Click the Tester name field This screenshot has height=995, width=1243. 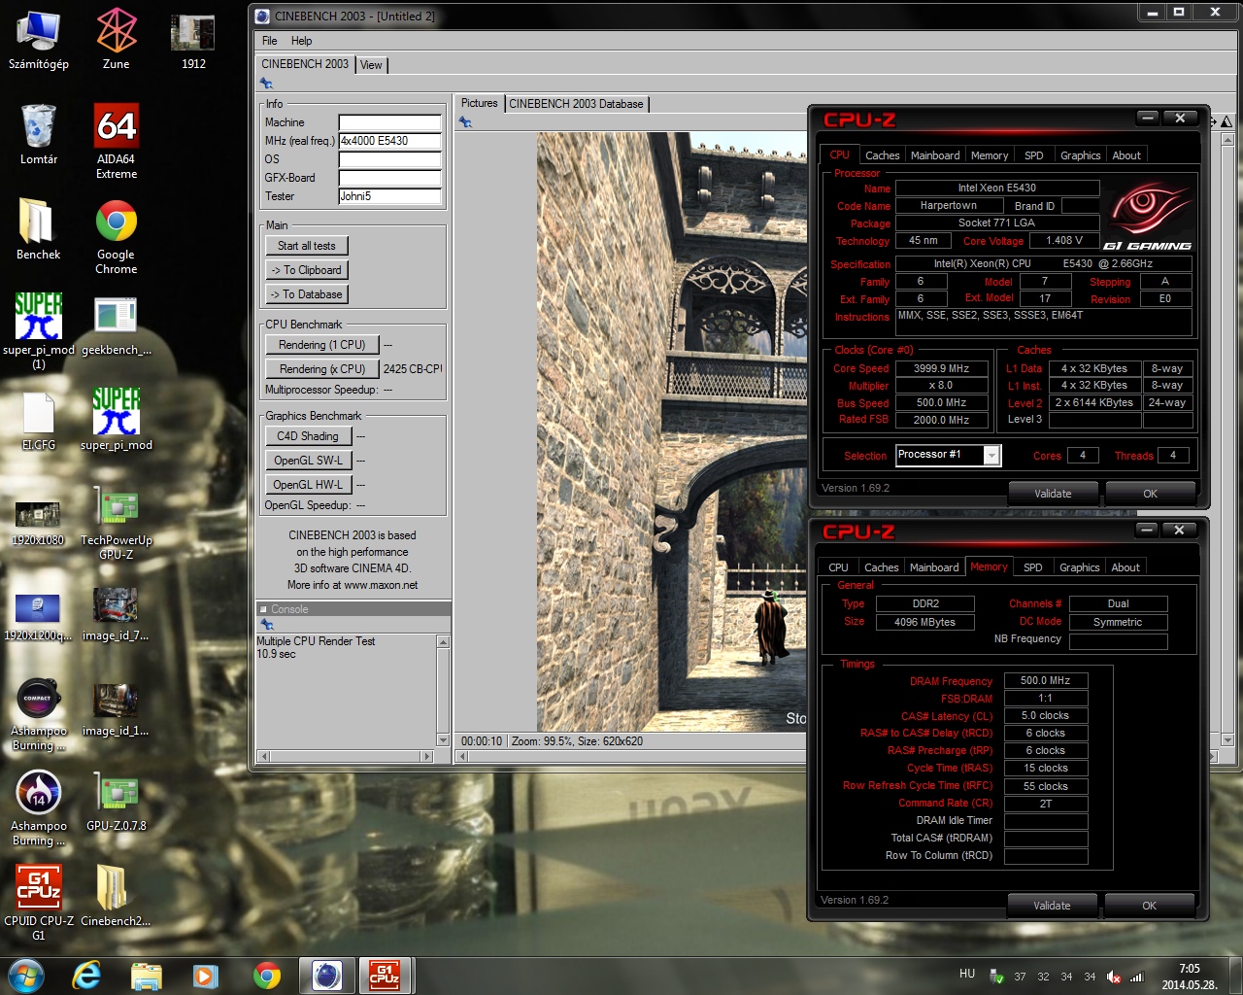[389, 196]
